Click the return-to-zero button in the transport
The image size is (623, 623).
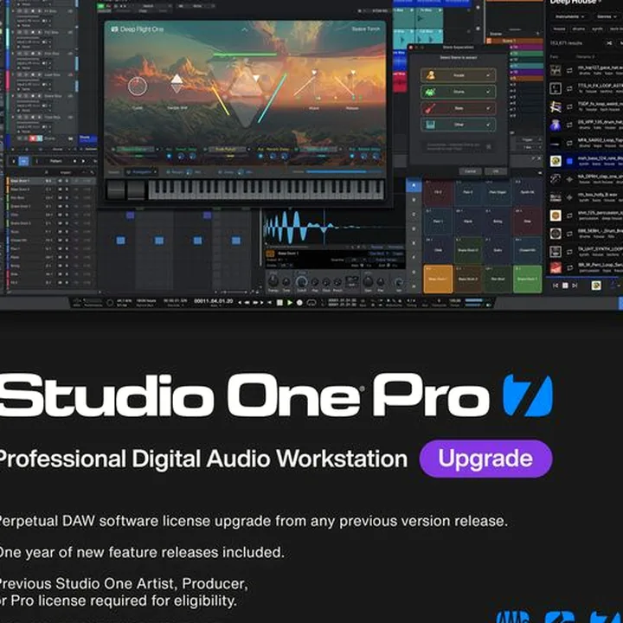click(270, 303)
